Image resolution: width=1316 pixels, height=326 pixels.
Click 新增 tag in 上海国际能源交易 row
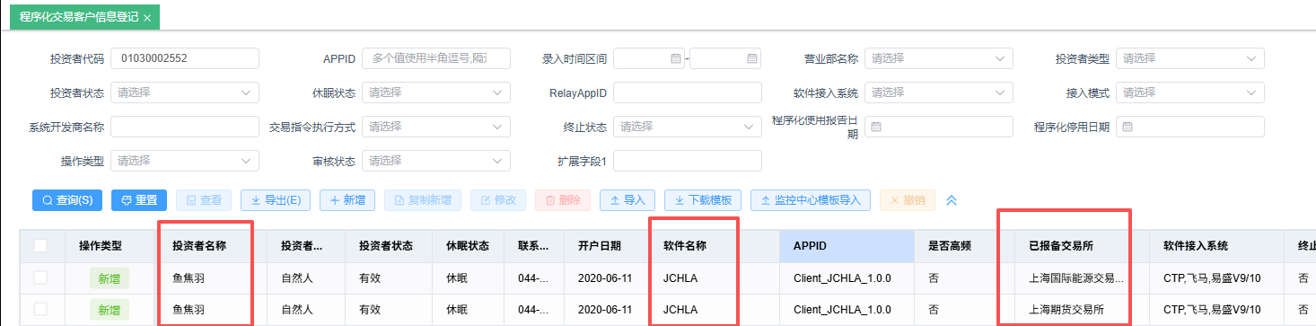(109, 278)
